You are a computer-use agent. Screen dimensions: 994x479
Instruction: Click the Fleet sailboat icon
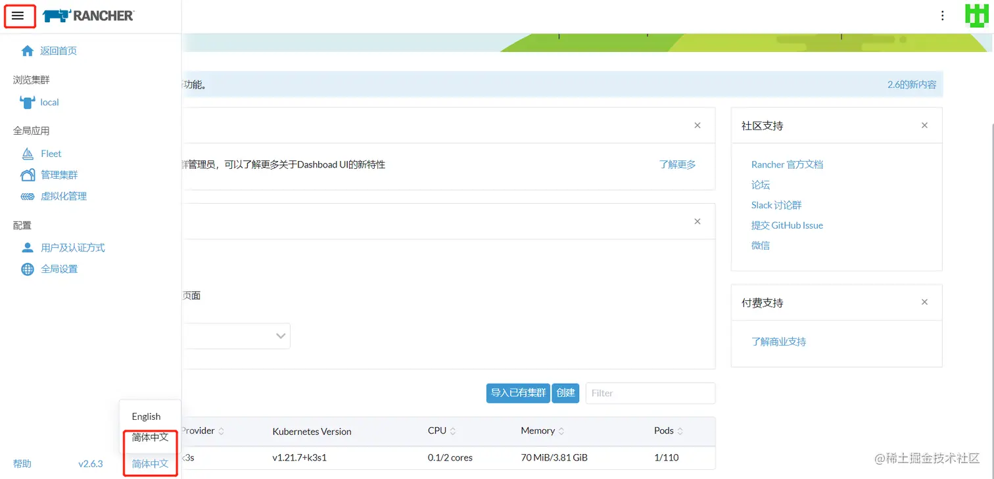[x=28, y=154]
